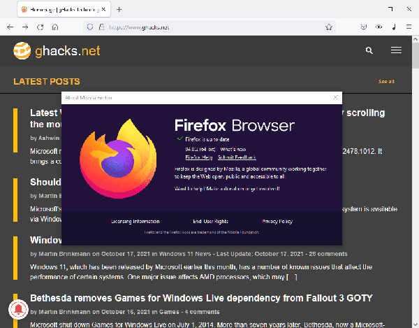Open the Firefox Help link
This screenshot has width=419, height=328.
[199, 157]
